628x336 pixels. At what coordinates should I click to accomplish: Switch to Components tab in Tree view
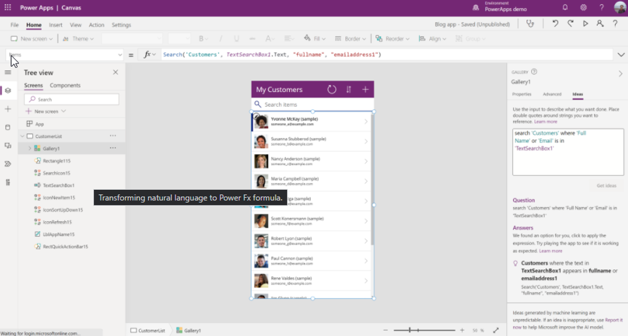(65, 85)
